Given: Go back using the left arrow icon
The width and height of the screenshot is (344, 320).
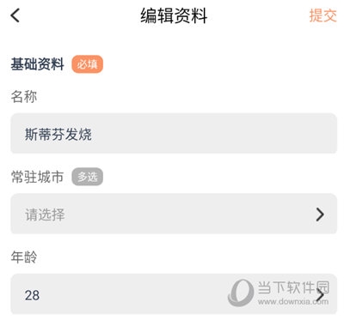Looking at the screenshot, I should tap(15, 15).
